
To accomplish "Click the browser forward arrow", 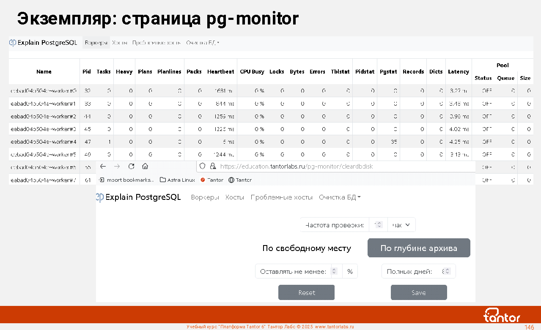I will pyautogui.click(x=117, y=166).
